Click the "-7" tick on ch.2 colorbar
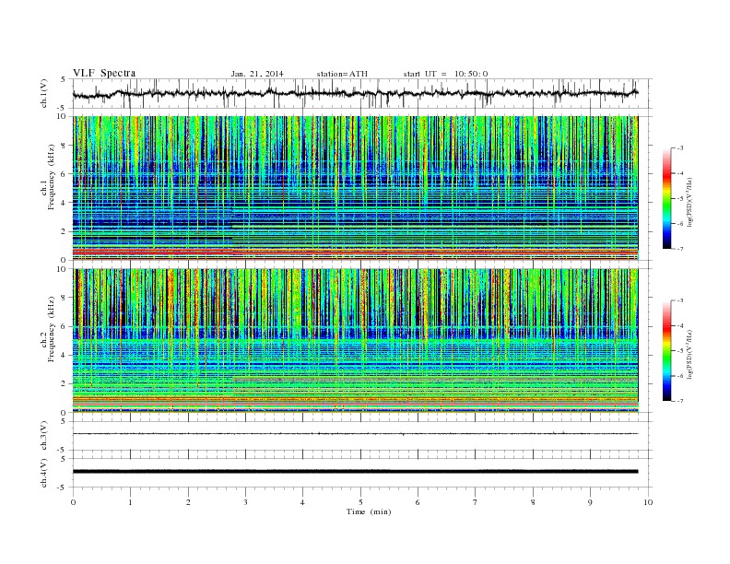The image size is (730, 564). tap(680, 401)
